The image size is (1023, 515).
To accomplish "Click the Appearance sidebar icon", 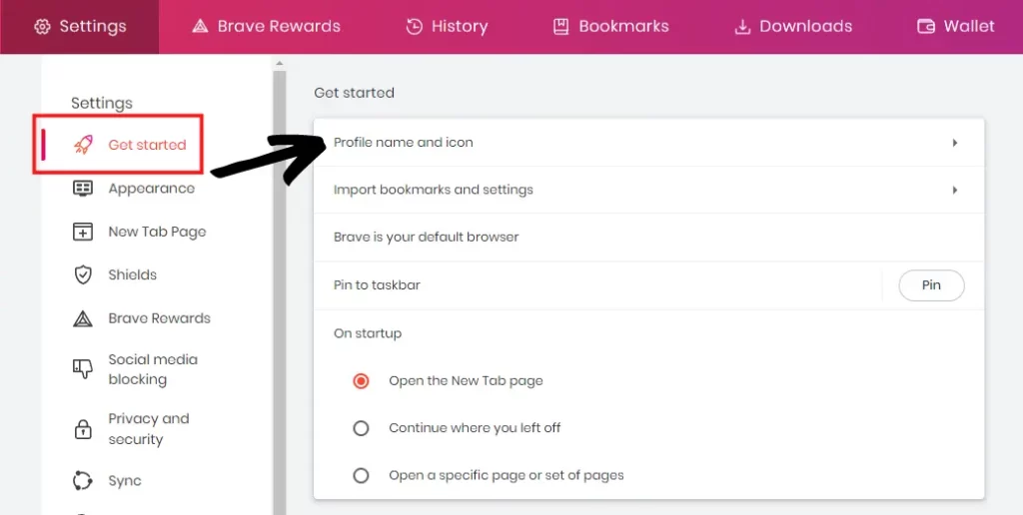I will (x=82, y=189).
